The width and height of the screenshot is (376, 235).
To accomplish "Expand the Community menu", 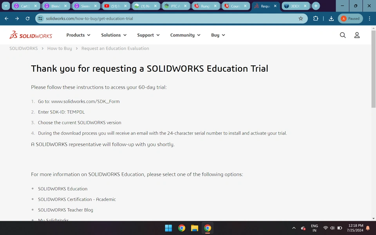I will click(x=185, y=35).
